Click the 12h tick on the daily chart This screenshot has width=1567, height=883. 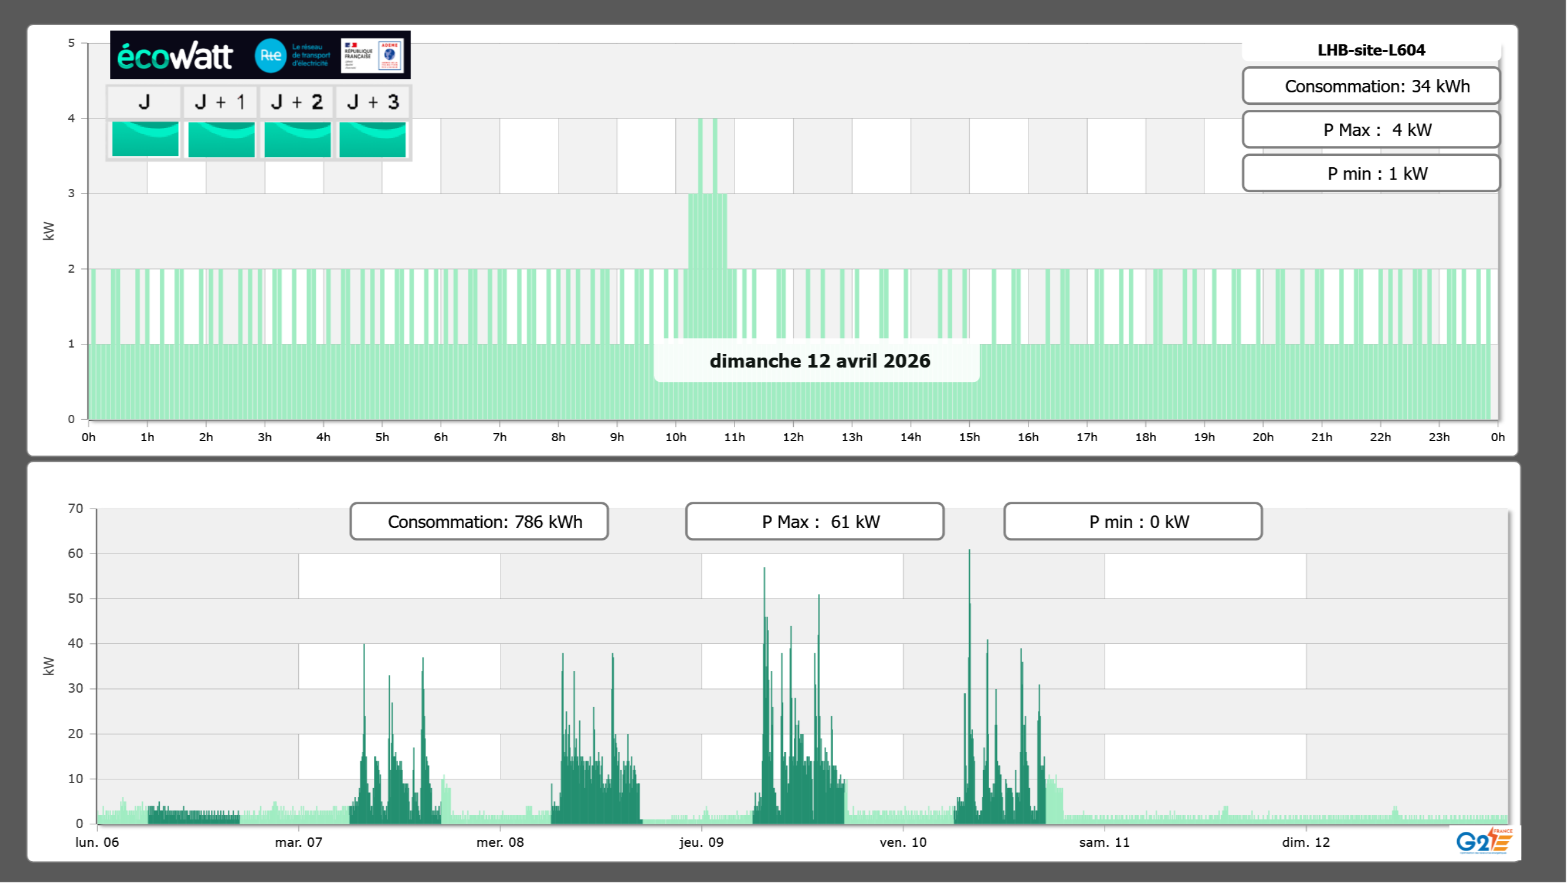pos(793,437)
